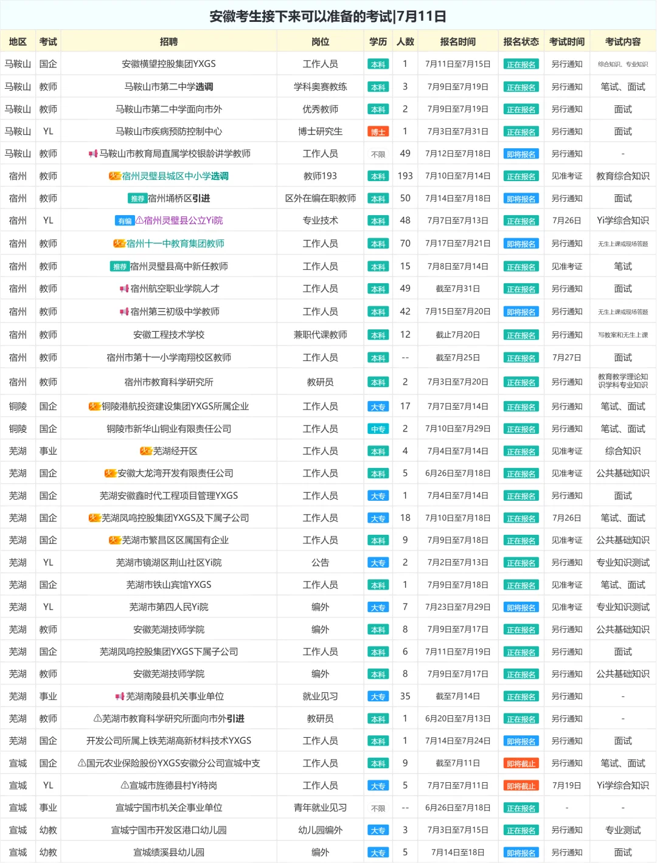Select 宣城宁国市机关企事业单位 entry
Screen dimensions: 657x863
[169, 808]
